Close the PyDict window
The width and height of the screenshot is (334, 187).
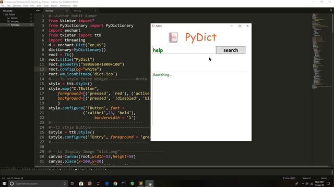(247, 26)
